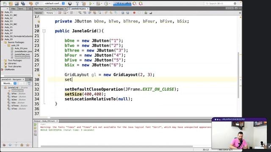The width and height of the screenshot is (271, 152).
Task: Select the Test Packages folder
Action: point(15,60)
